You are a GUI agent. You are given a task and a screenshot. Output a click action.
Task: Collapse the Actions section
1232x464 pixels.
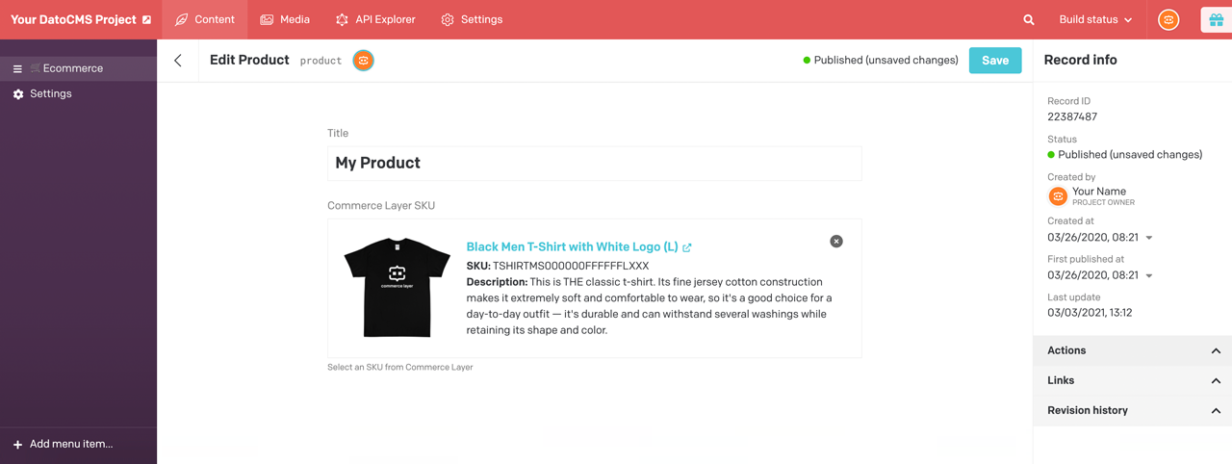tap(1216, 351)
